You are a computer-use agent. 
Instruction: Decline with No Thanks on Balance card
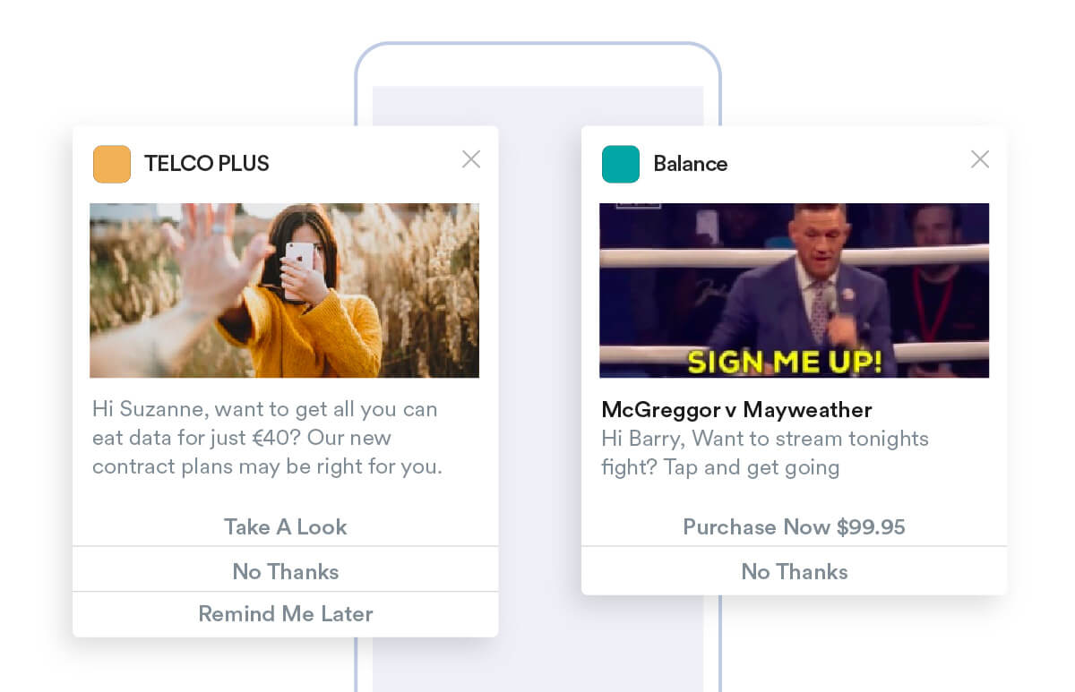point(794,571)
